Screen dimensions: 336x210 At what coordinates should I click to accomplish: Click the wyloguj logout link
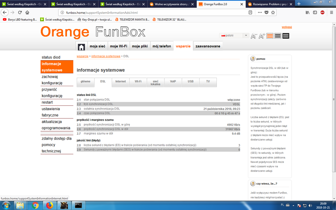287,27
